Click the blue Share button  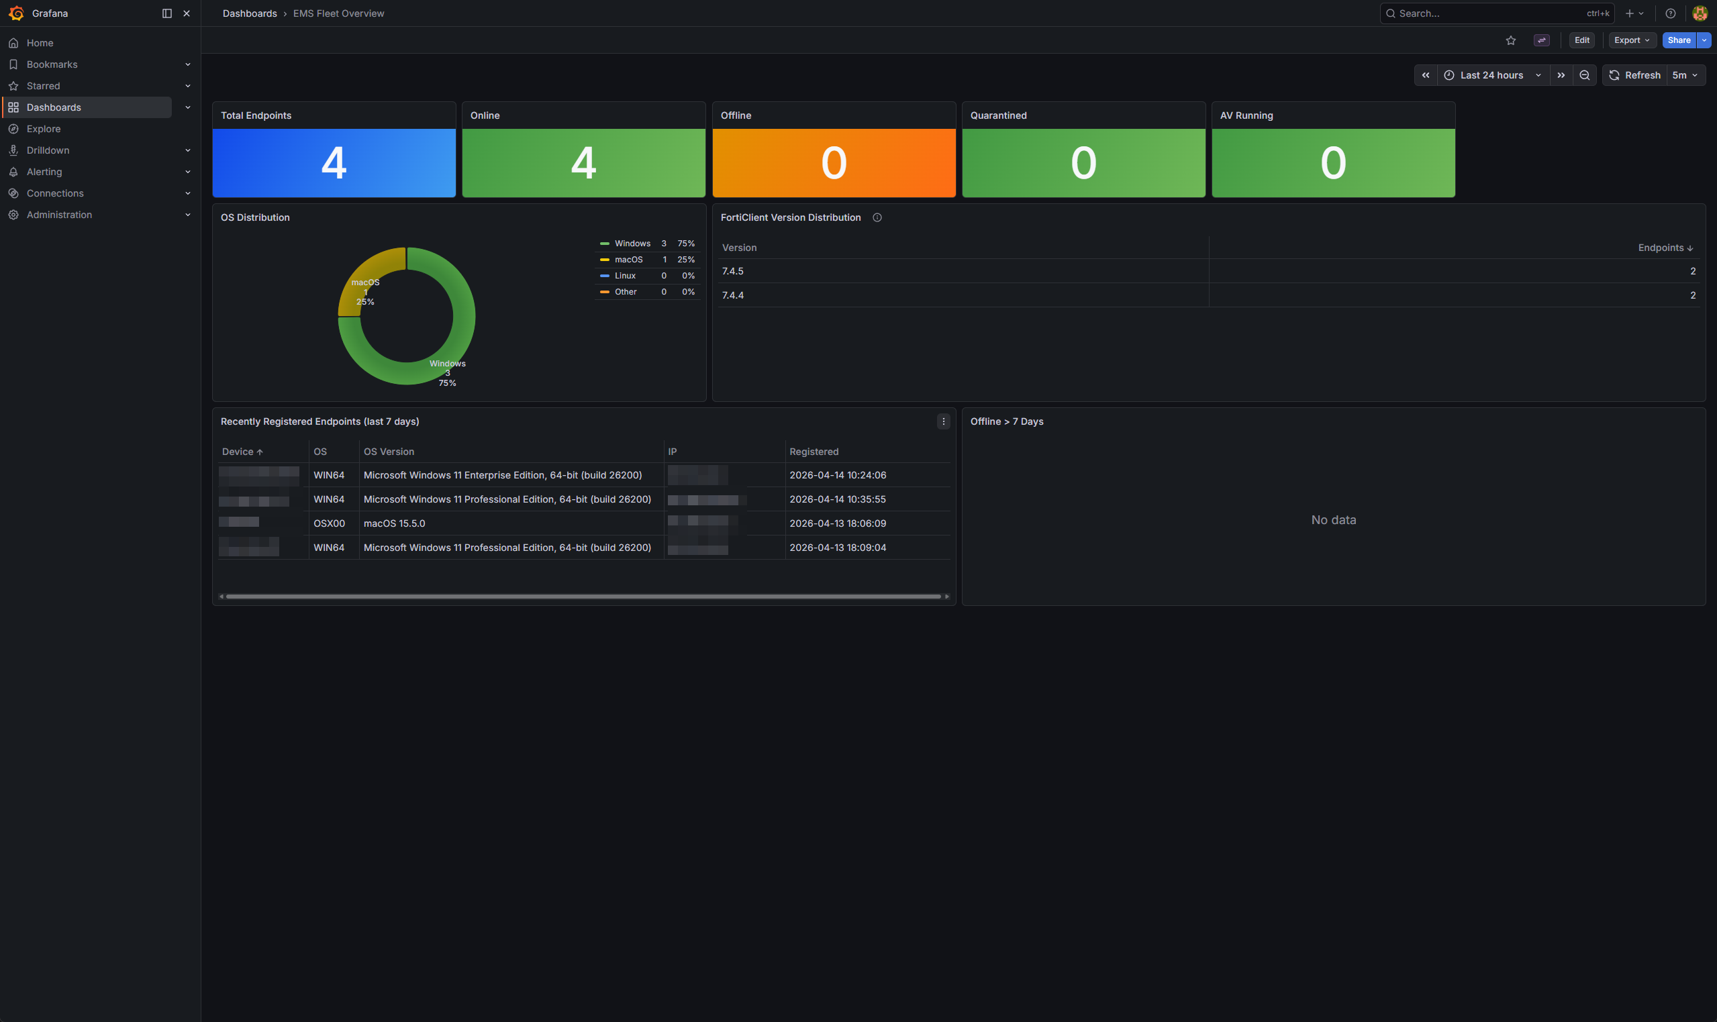[1679, 41]
